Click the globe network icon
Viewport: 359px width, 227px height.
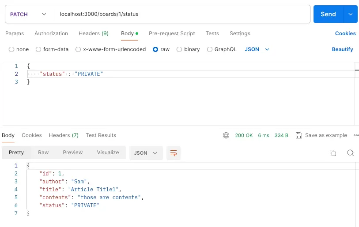(227, 135)
